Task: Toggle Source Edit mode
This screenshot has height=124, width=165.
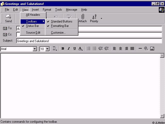Action: click(x=33, y=33)
